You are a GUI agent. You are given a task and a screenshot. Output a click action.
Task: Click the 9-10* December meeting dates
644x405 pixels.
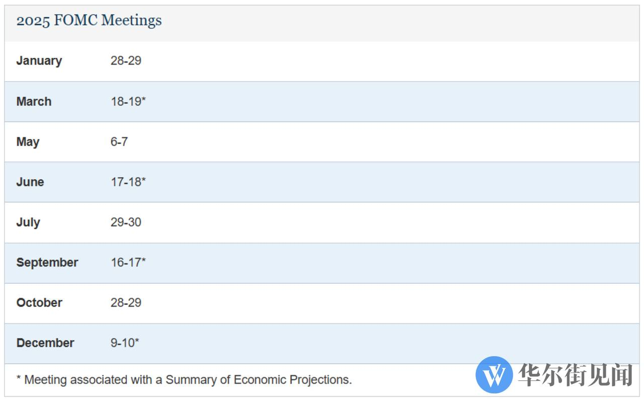(125, 343)
